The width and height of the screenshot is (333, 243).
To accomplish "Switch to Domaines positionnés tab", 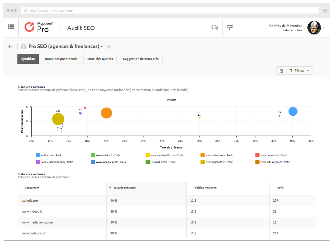I will click(61, 59).
